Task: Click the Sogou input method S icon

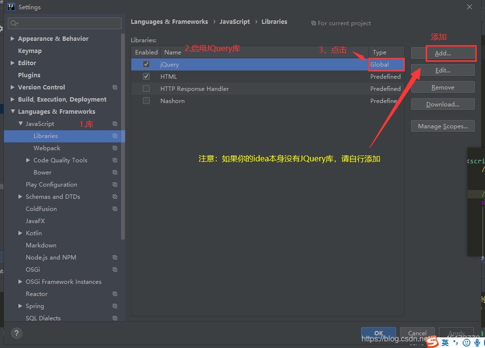Action: [433, 342]
